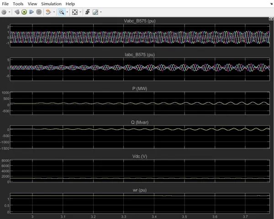Open the Tools menu

(x=18, y=4)
